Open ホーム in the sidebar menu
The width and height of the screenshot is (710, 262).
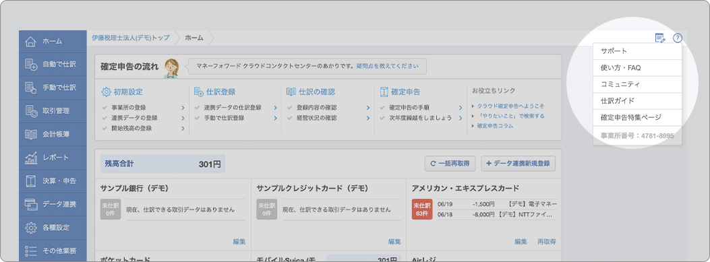click(x=53, y=41)
